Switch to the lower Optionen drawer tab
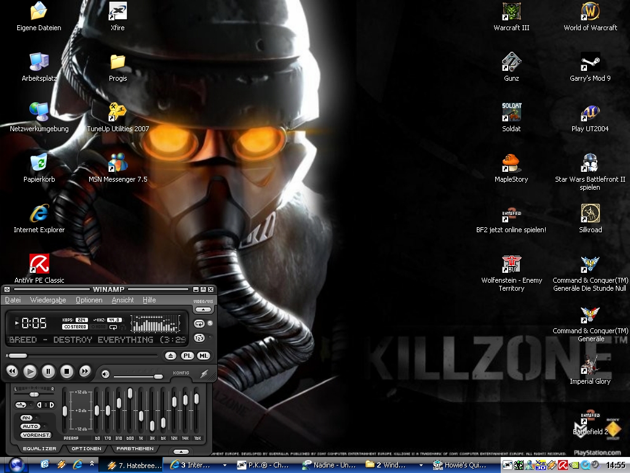The image size is (630, 473). [86, 448]
